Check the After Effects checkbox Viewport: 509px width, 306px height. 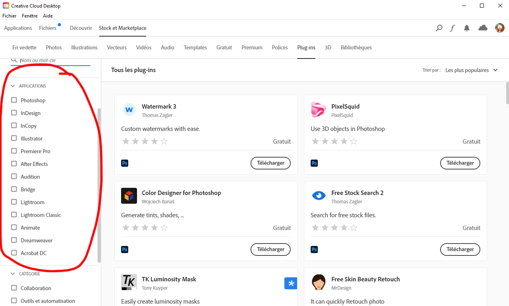(14, 164)
